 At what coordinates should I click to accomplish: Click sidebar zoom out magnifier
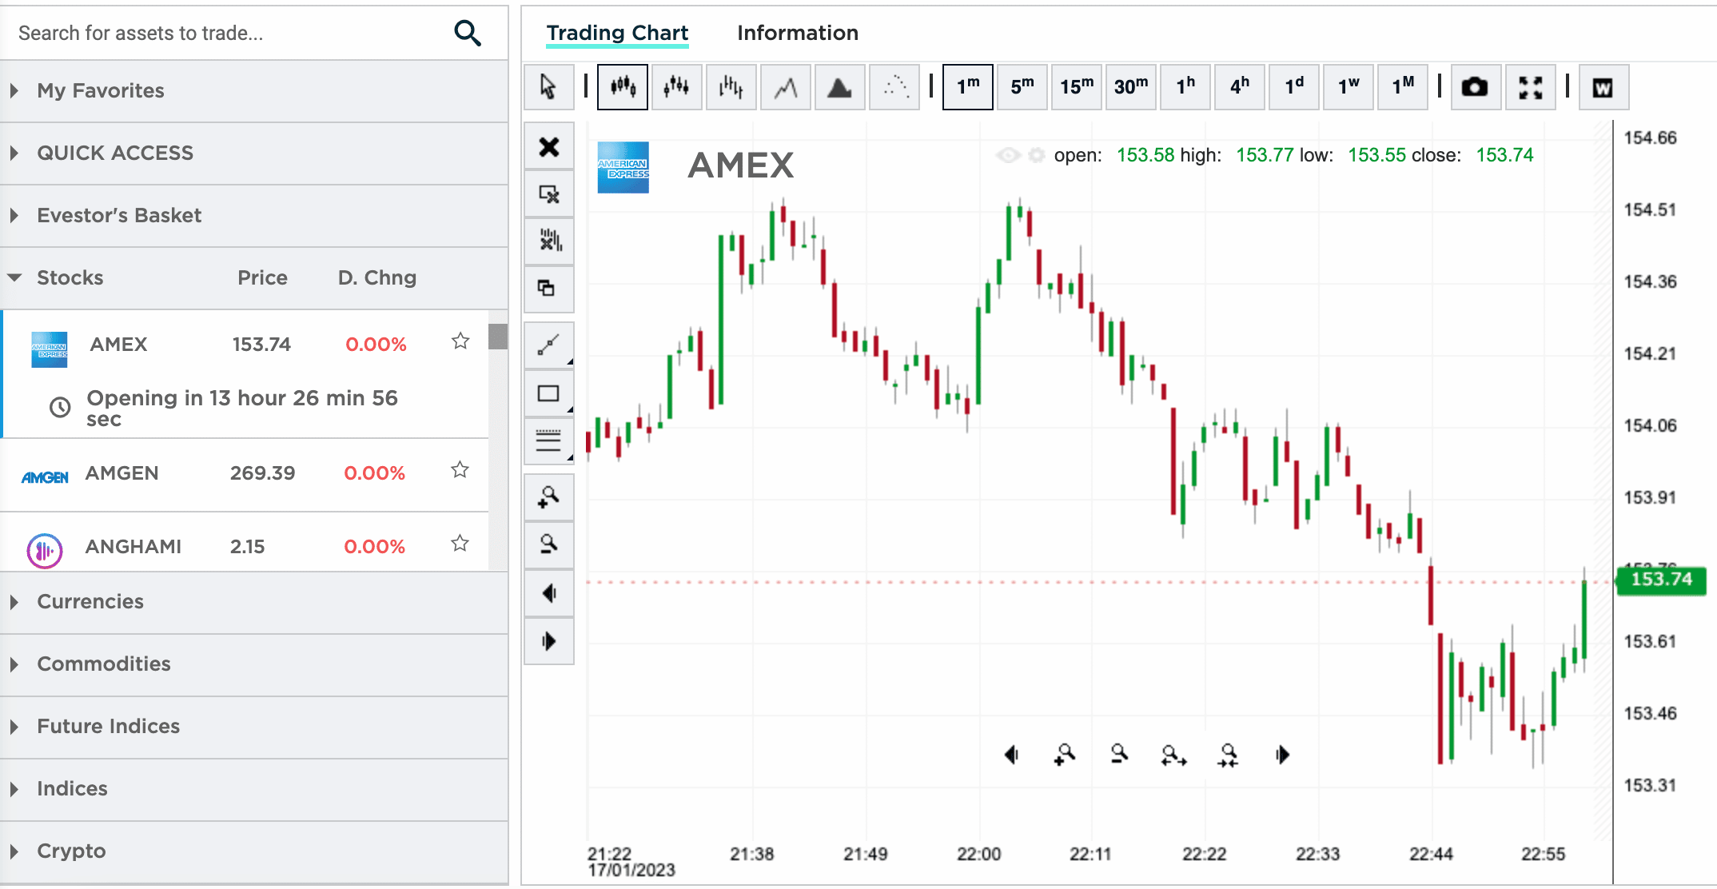point(549,545)
